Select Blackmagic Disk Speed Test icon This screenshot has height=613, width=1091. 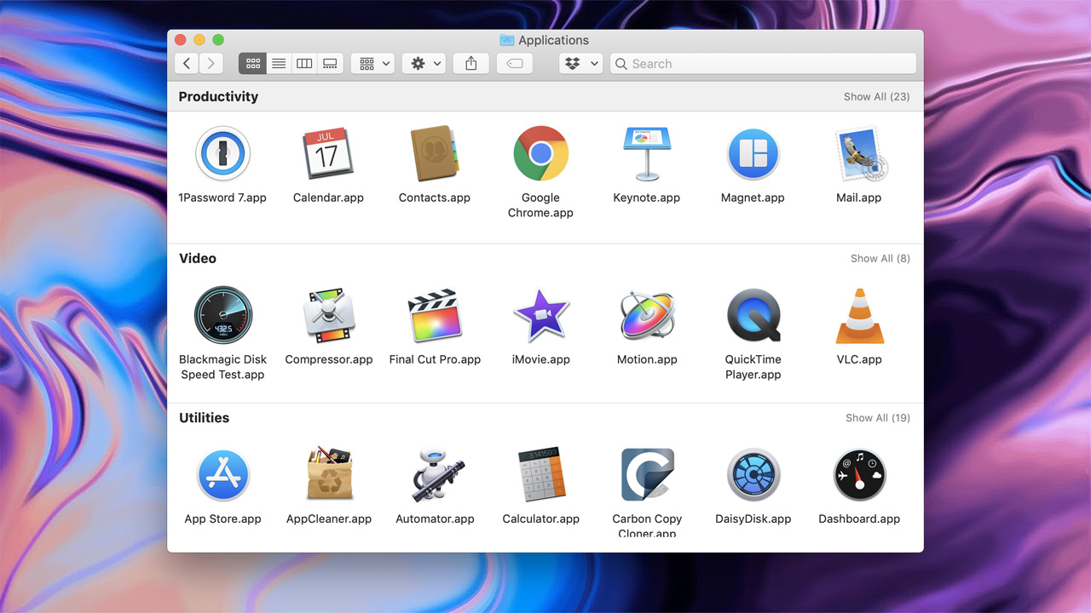point(222,315)
